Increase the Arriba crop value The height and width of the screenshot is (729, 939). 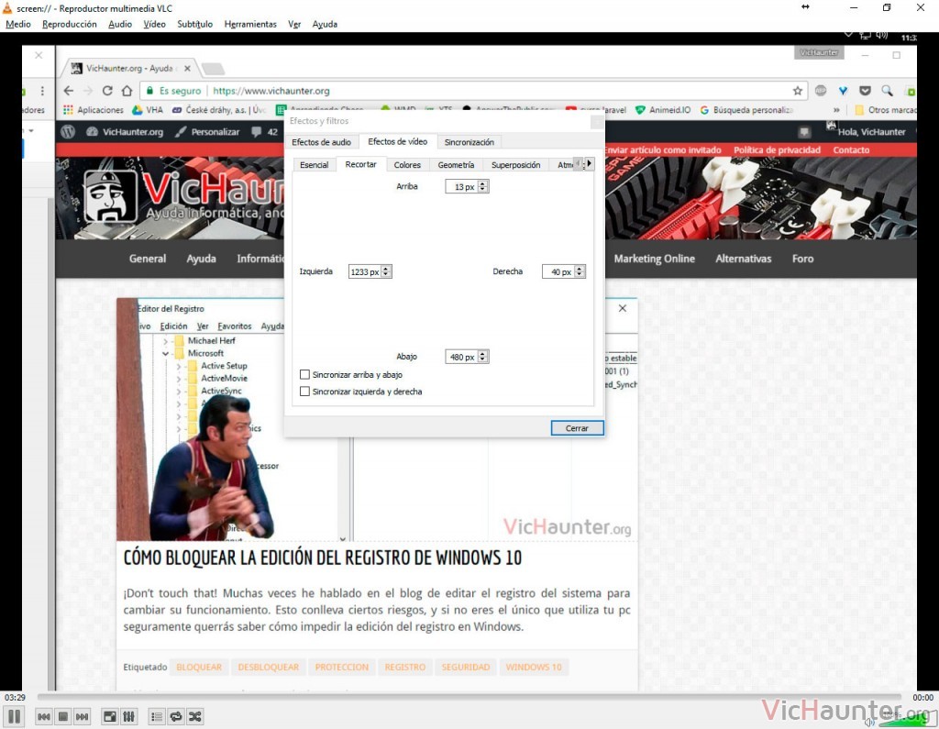482,183
